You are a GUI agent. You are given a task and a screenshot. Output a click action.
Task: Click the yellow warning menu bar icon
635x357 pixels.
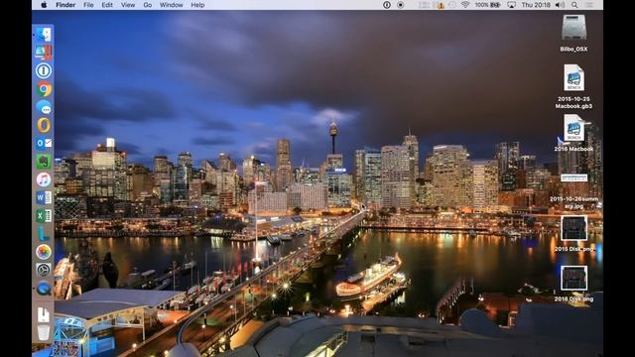coord(441,5)
